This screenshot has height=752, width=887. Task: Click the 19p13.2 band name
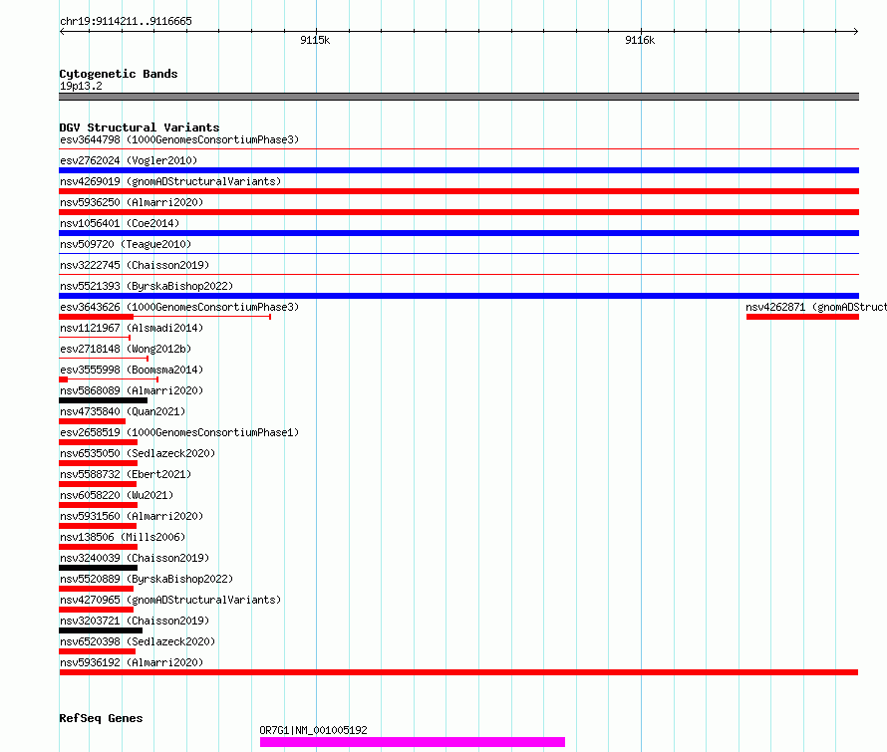(81, 86)
